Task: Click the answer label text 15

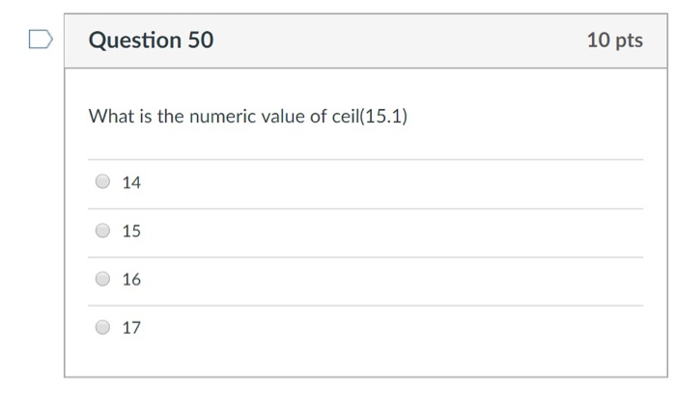Action: tap(131, 231)
